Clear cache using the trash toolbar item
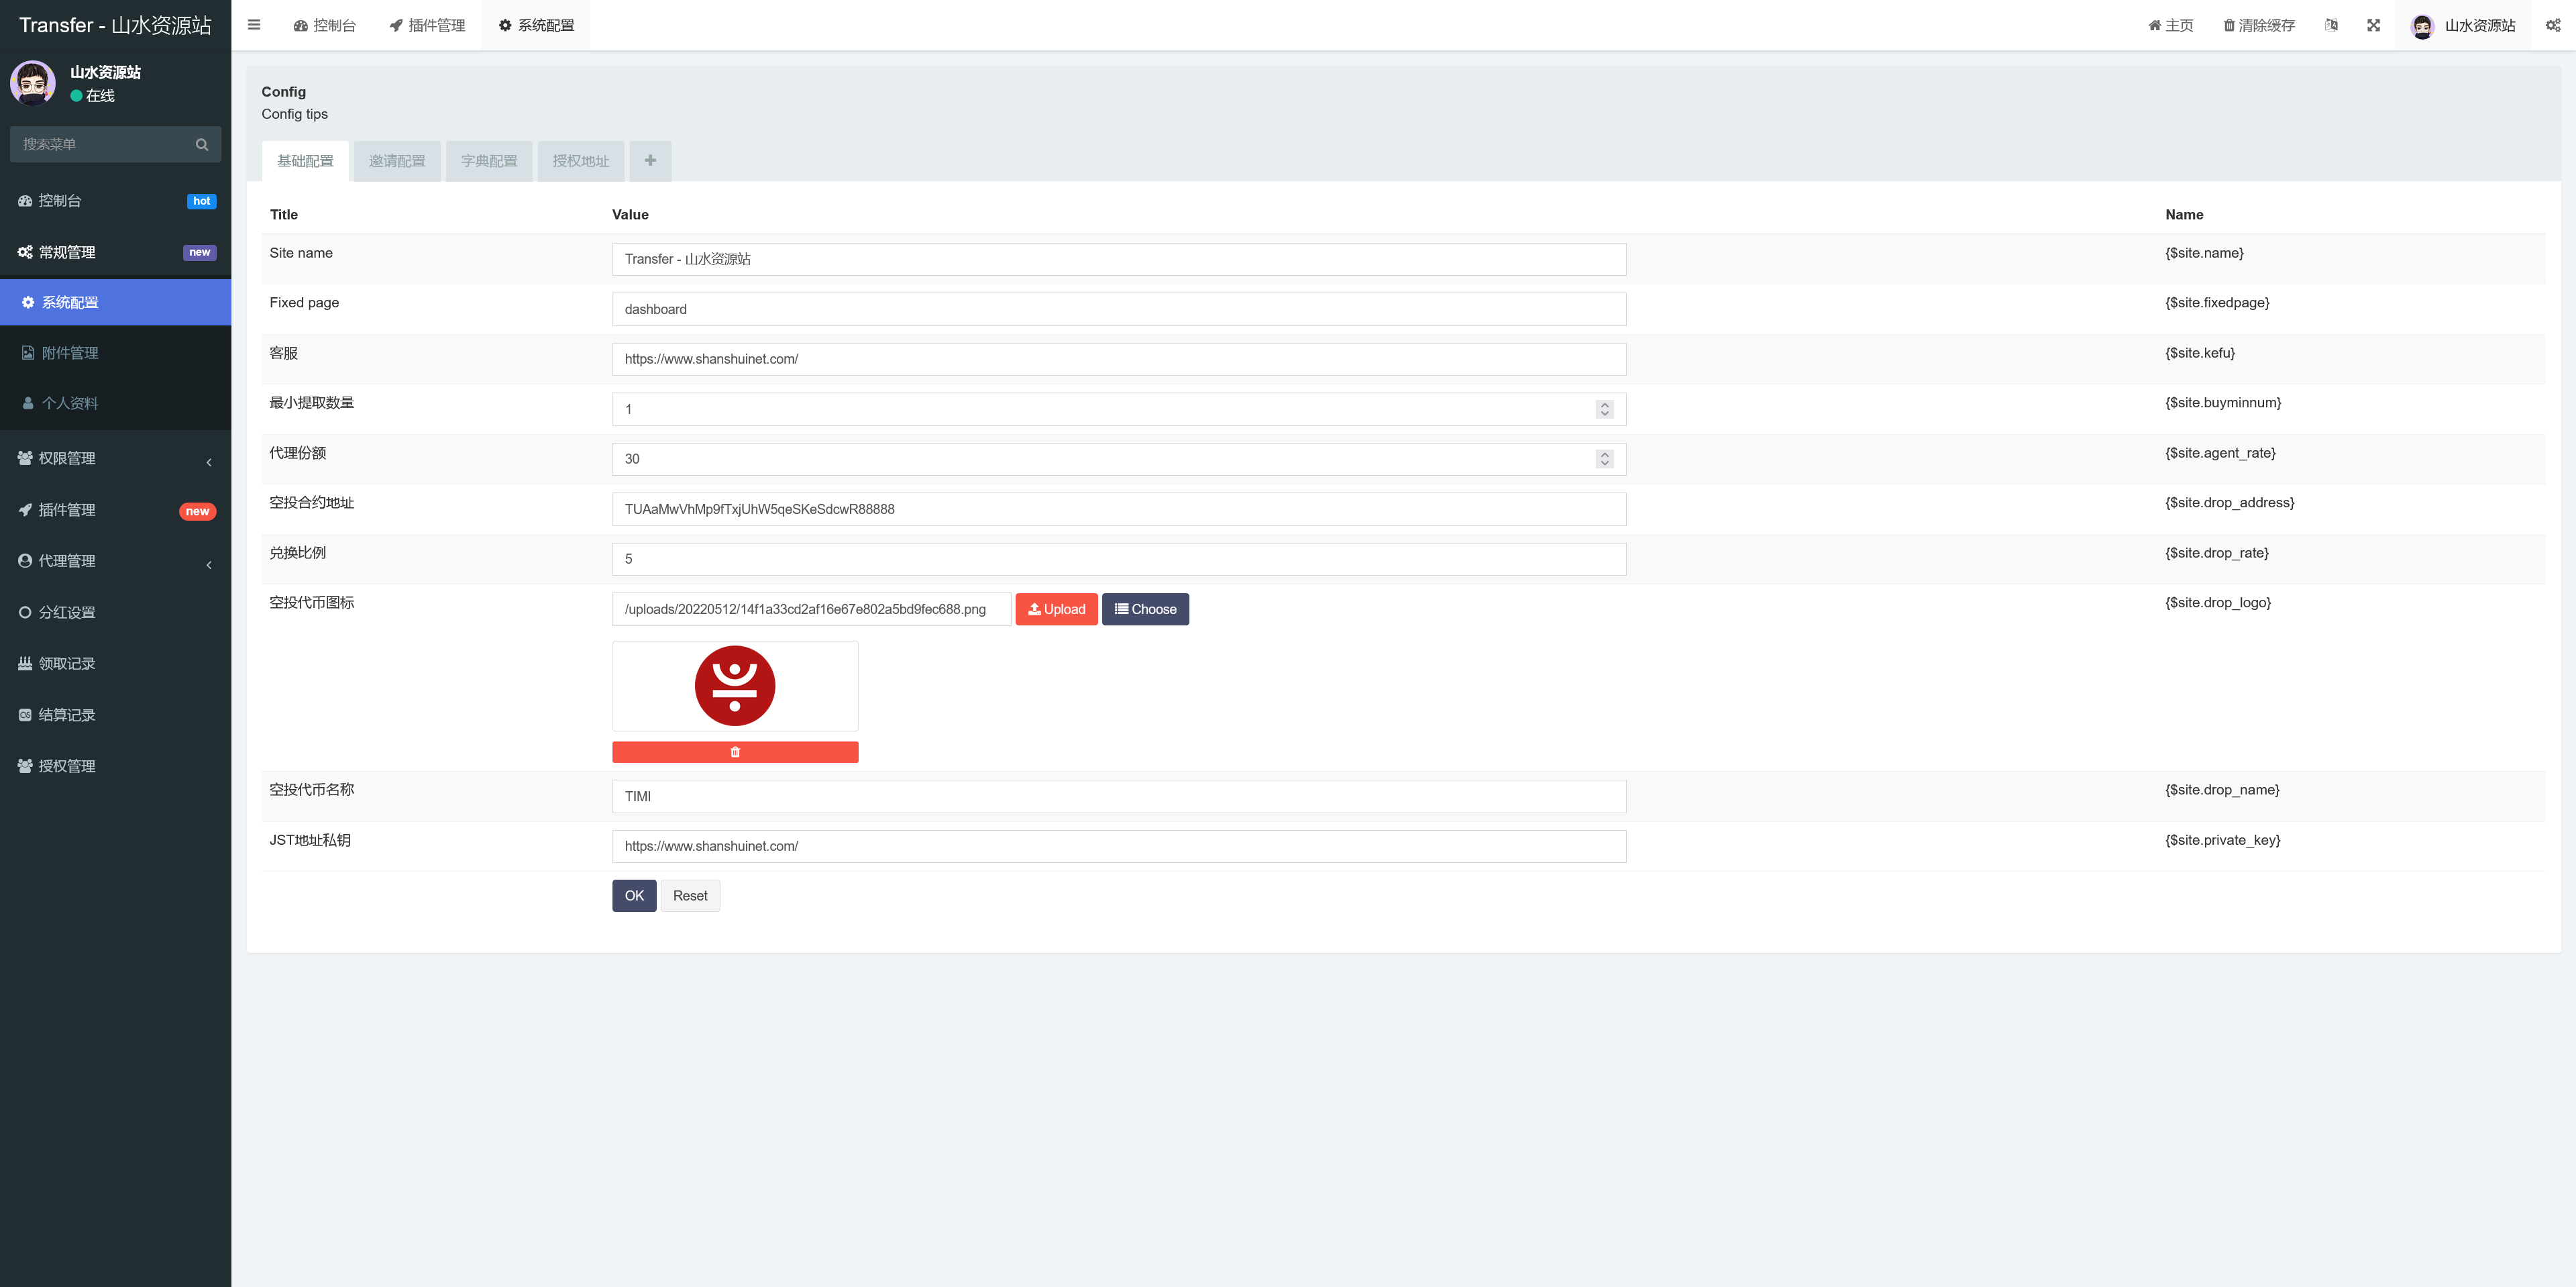 coord(2259,25)
